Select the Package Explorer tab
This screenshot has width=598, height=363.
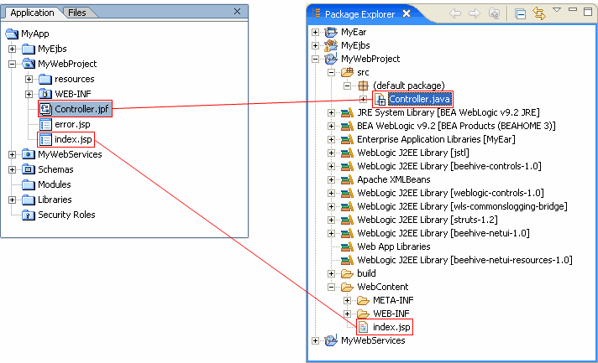(x=359, y=14)
